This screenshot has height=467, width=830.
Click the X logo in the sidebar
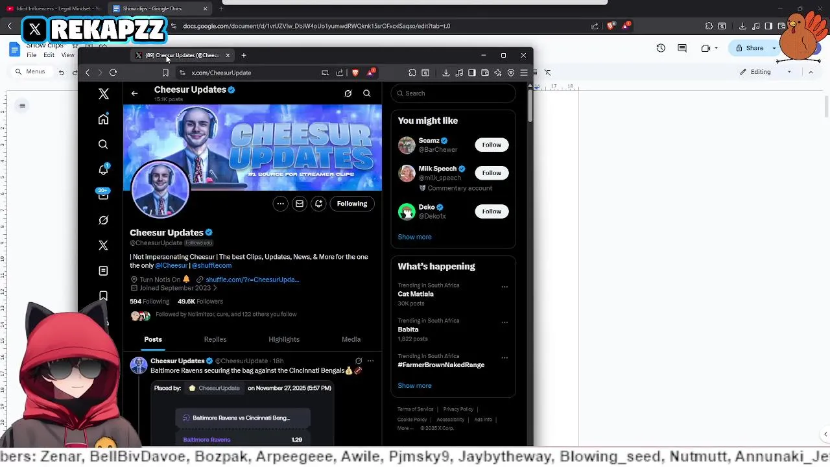pyautogui.click(x=104, y=94)
